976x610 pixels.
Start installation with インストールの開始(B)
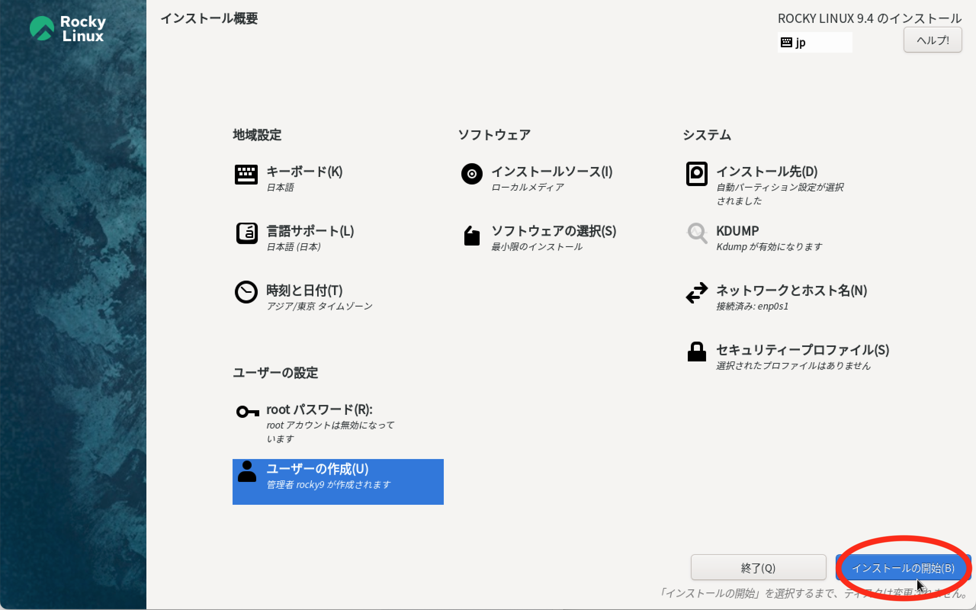[x=903, y=568]
